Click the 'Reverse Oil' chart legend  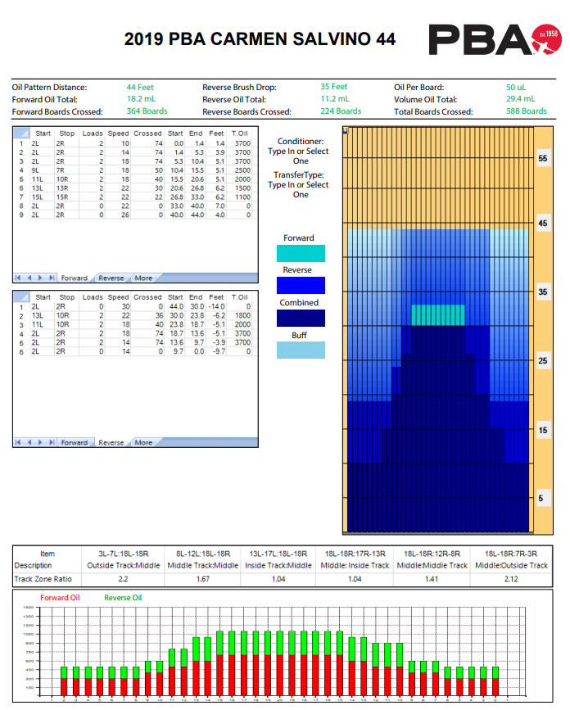click(123, 598)
